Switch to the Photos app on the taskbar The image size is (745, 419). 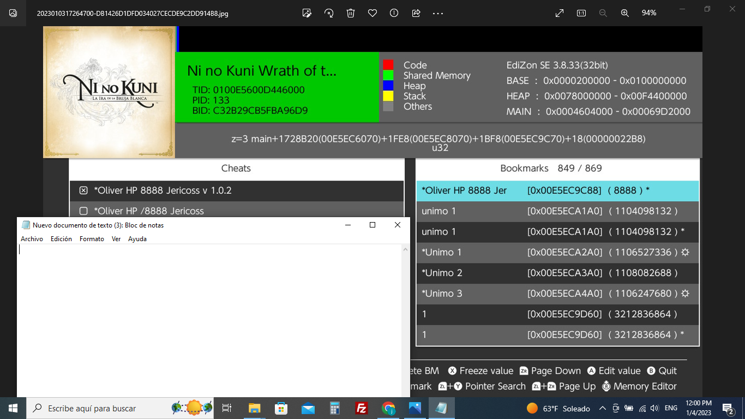point(414,408)
